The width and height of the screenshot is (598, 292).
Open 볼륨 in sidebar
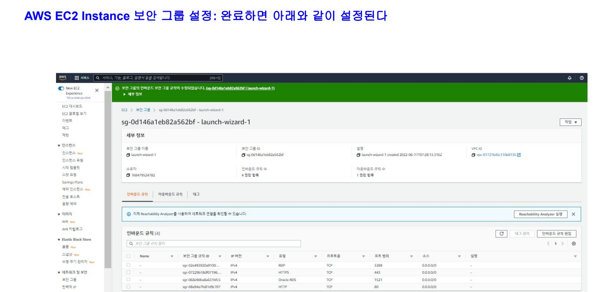(x=66, y=247)
